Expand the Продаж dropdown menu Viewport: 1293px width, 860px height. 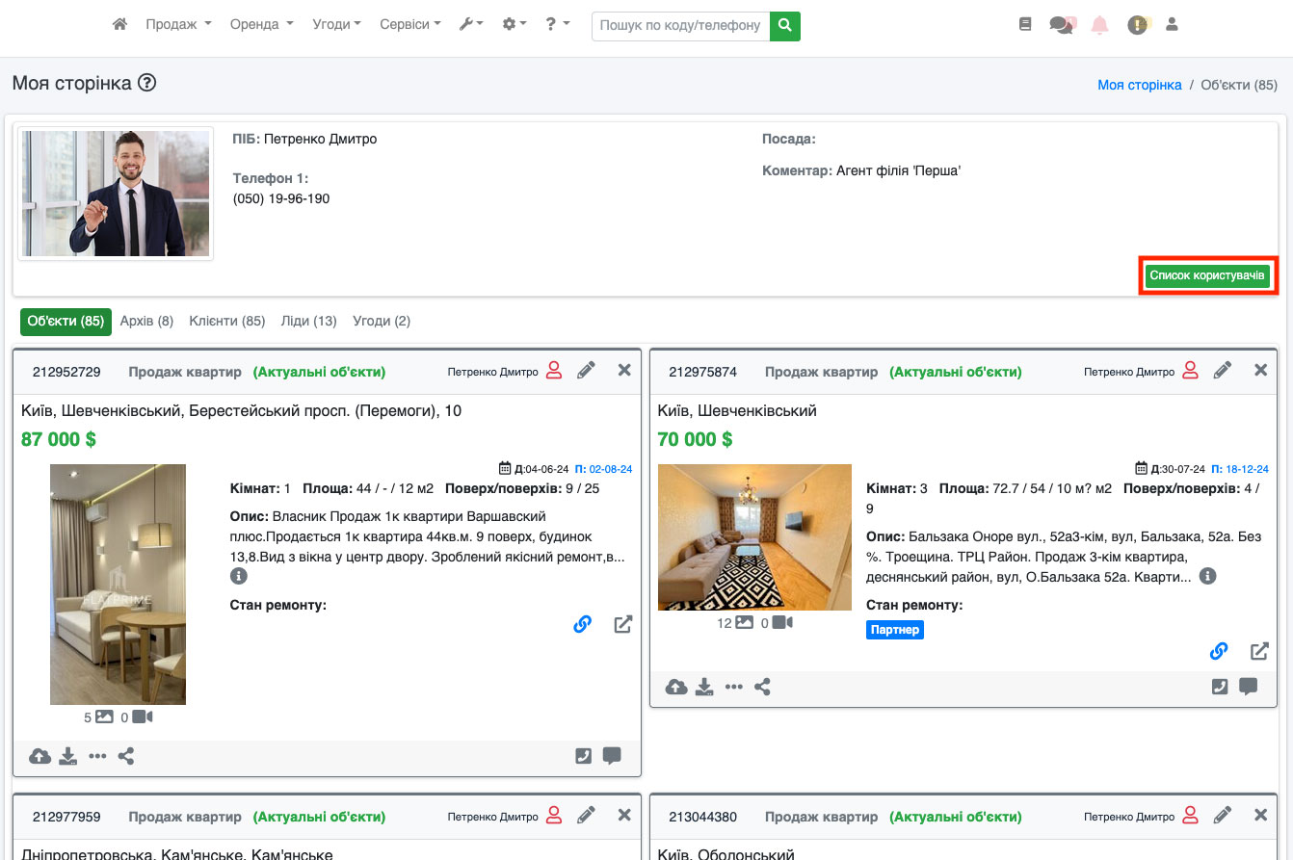(178, 25)
